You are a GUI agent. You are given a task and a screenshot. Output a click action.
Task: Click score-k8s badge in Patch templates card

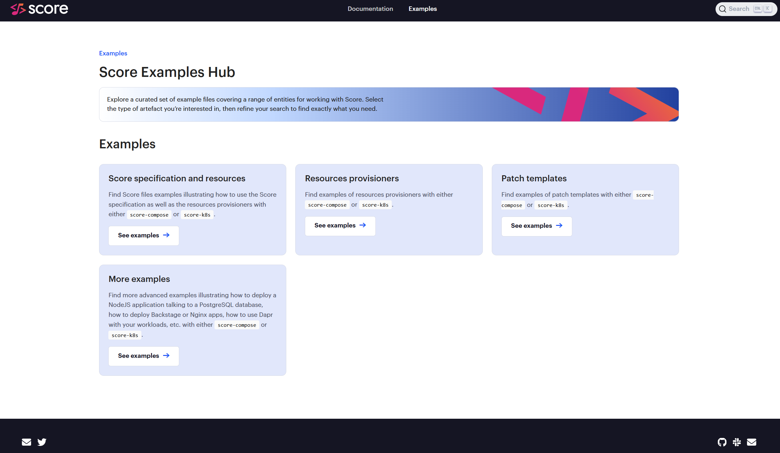pyautogui.click(x=551, y=205)
